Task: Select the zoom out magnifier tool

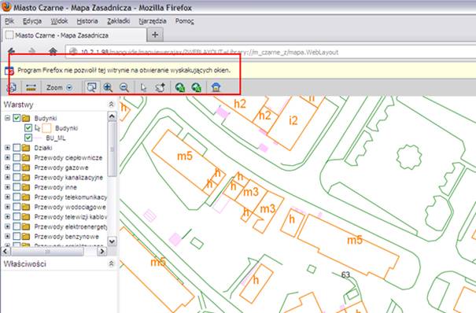Action: [x=124, y=87]
